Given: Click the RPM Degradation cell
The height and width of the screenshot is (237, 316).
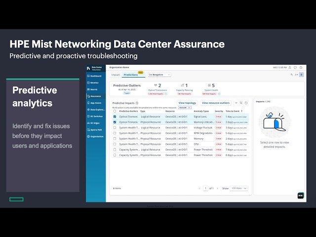Looking at the screenshot, I should coord(203,133).
